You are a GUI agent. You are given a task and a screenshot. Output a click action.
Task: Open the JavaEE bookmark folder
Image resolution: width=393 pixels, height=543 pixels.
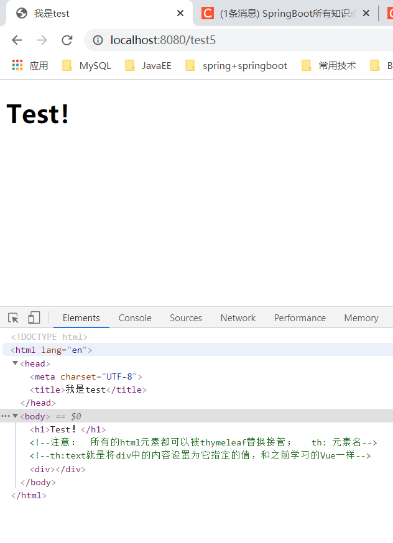click(149, 65)
